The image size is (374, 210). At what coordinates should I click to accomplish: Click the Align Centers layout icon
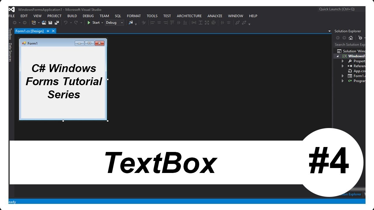point(159,23)
